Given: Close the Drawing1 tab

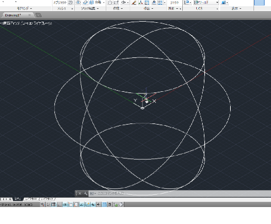Looking at the screenshot, I should click(30, 15).
